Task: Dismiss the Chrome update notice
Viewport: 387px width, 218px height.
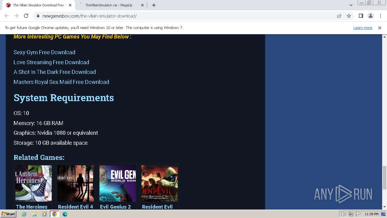Action: click(x=380, y=28)
